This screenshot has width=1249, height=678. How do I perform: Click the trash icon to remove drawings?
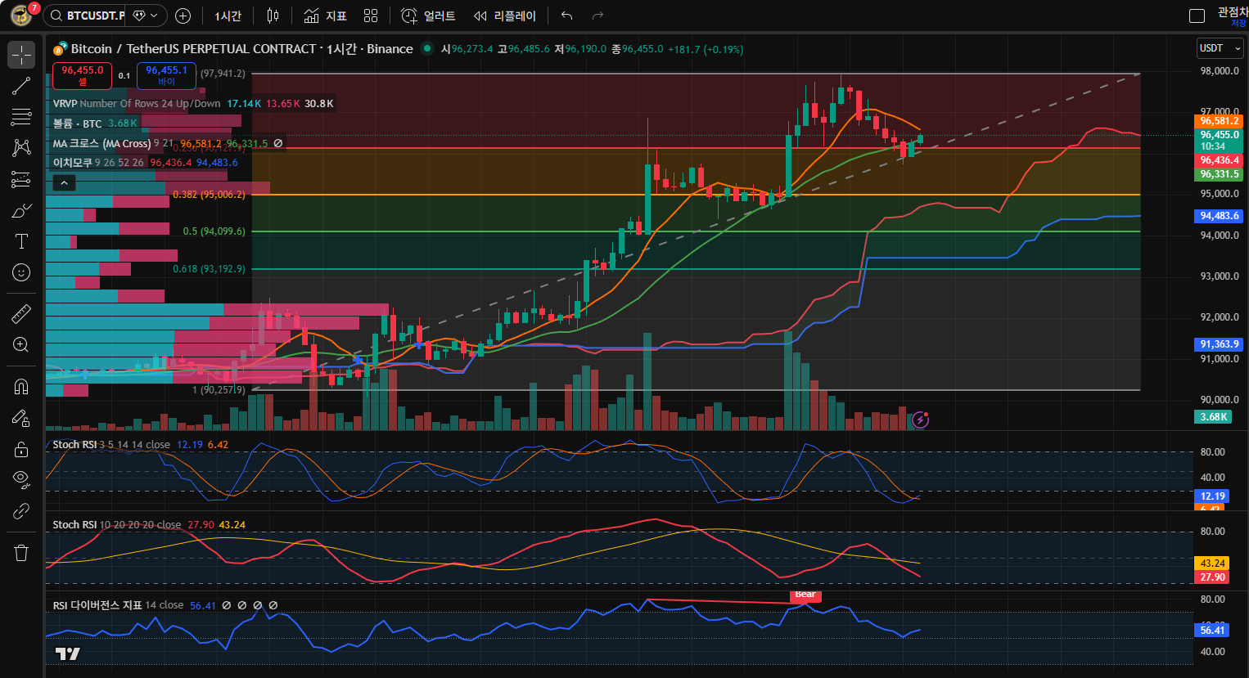coord(21,553)
